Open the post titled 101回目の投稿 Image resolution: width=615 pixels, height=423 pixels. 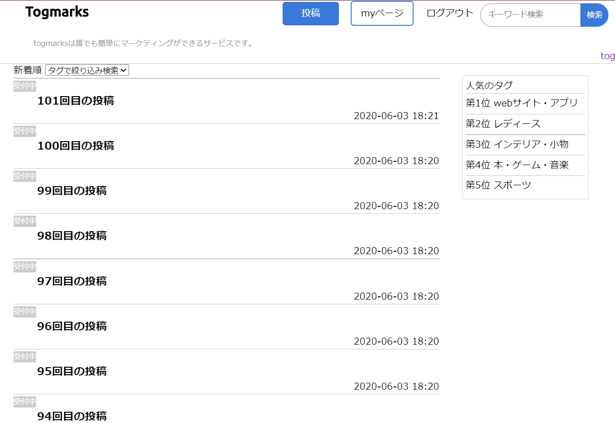pos(76,101)
